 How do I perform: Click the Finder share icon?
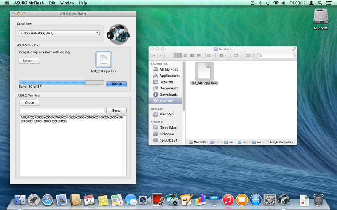tap(235, 55)
